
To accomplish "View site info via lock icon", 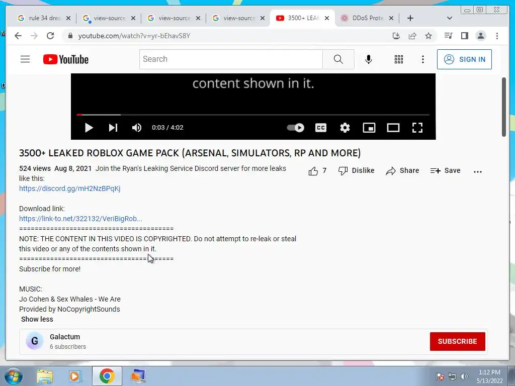I will click(70, 36).
